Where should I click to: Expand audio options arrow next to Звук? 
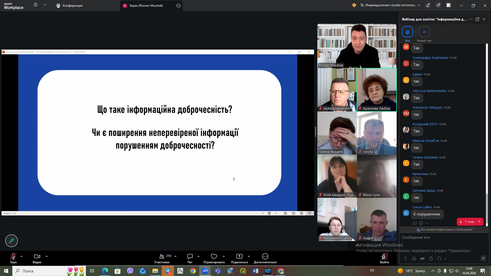tap(21, 256)
